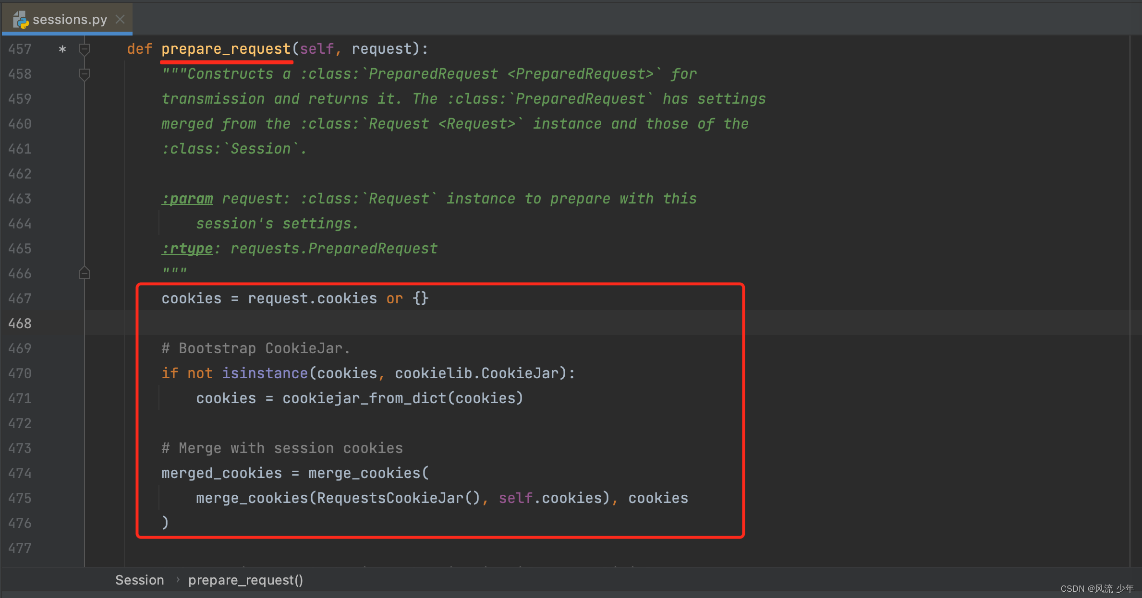1142x598 pixels.
Task: Click line number 474 in the gutter
Action: [x=20, y=473]
